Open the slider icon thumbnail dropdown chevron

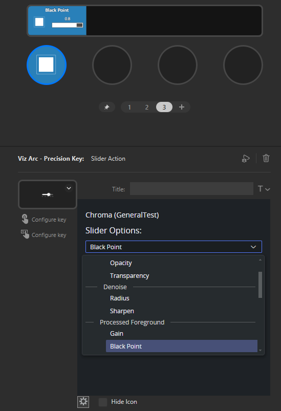tap(69, 188)
